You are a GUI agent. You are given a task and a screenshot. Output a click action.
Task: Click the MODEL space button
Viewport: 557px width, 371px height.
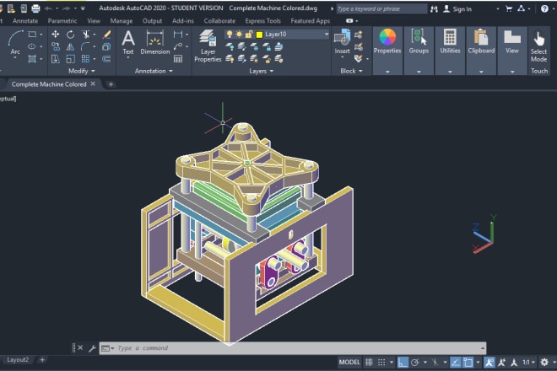[349, 362]
